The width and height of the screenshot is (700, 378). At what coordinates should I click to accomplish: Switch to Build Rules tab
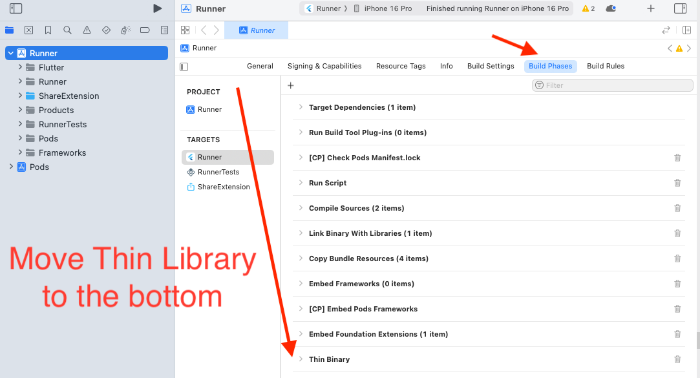(x=606, y=66)
